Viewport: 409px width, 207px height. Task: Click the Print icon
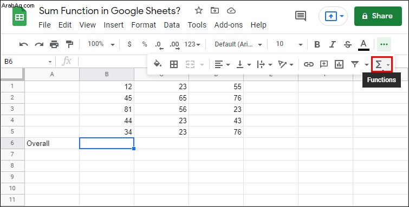(54, 44)
